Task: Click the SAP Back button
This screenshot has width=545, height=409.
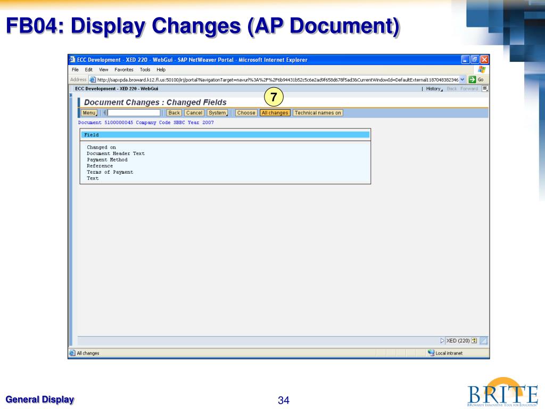Action: (174, 113)
